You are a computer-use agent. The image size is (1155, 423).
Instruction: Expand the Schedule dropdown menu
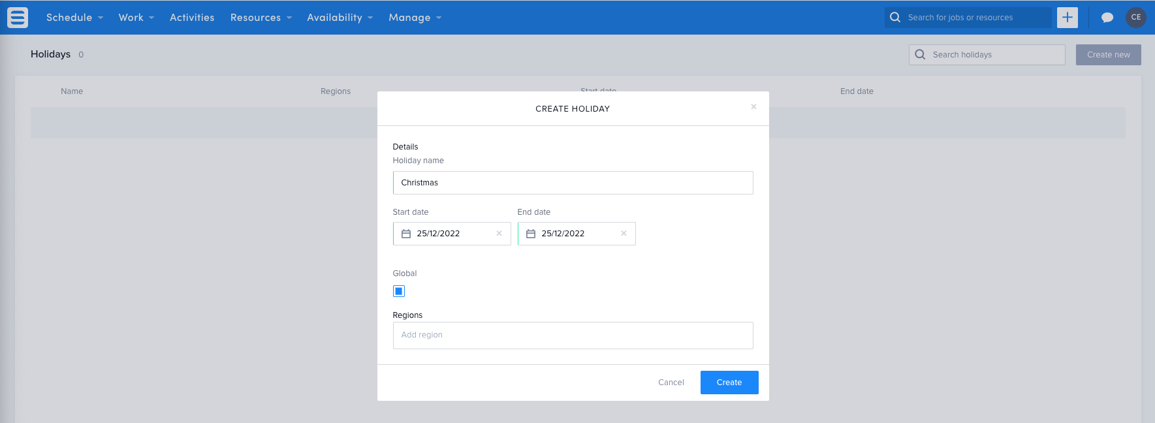click(74, 18)
